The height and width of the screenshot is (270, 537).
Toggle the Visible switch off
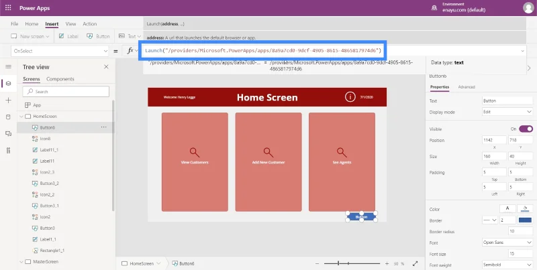click(526, 129)
